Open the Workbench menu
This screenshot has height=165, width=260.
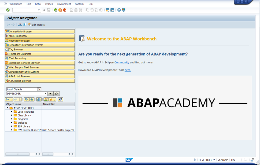(16, 4)
